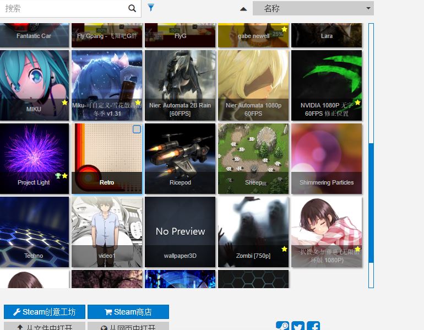Screen dimensions: 424x330
Task: Select the Sheep wallpaper
Action: [x=253, y=159]
